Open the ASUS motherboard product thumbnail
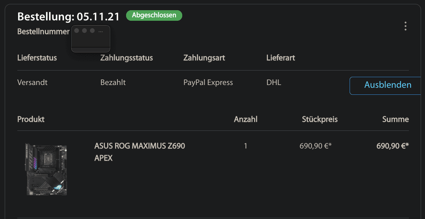Screen dimensions: 425x219 point(46,169)
